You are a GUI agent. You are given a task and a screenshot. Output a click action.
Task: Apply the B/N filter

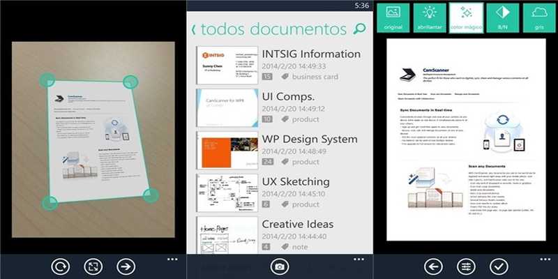coord(502,18)
